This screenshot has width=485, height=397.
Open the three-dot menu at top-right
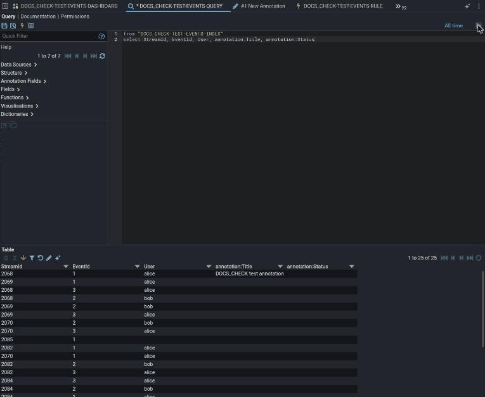[479, 6]
